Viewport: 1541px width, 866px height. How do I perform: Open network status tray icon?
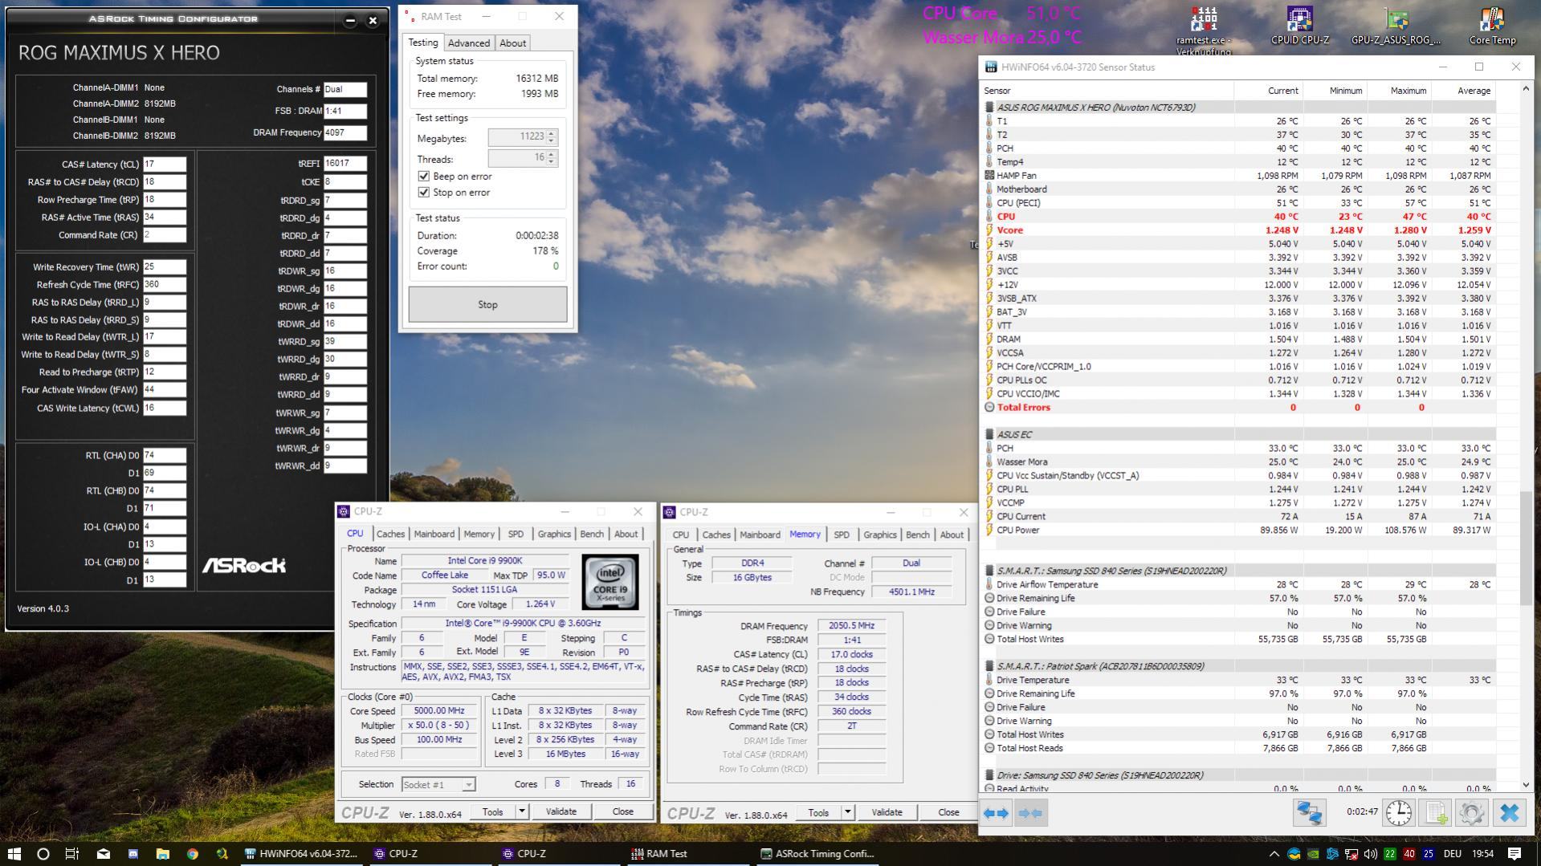(1351, 854)
